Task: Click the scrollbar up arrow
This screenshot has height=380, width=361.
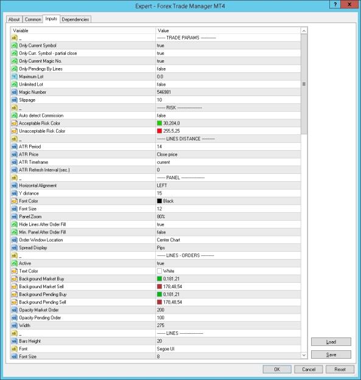Action: pos(304,31)
